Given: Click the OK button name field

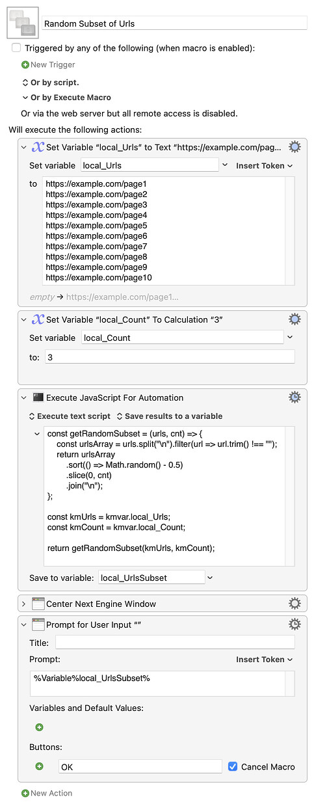Looking at the screenshot, I should point(140,767).
